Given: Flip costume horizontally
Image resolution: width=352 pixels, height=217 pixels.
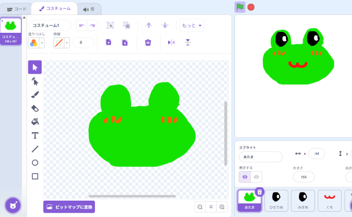Looking at the screenshot, I should point(171,42).
